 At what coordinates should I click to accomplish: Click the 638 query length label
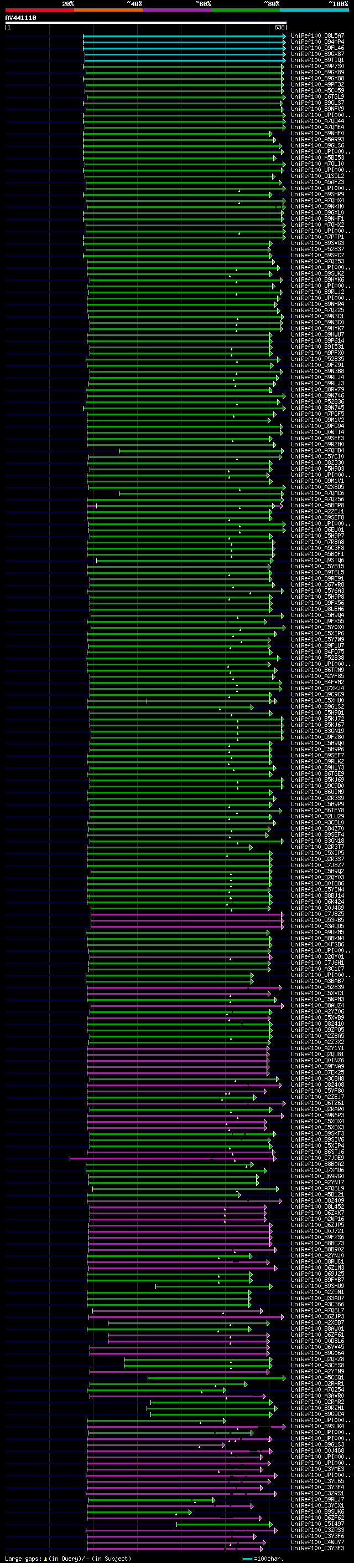pyautogui.click(x=279, y=27)
